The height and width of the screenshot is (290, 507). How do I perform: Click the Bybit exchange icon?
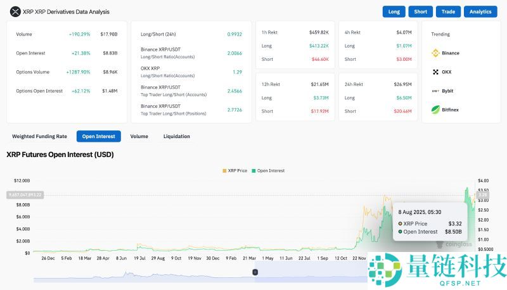[x=435, y=91]
